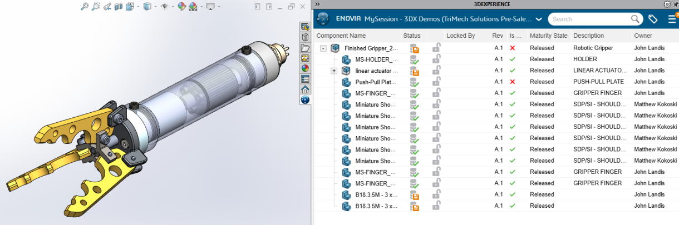Screen dimensions: 679x225
Task: Open the SOLIDWORKS Resources task pane tab
Action: tap(305, 27)
